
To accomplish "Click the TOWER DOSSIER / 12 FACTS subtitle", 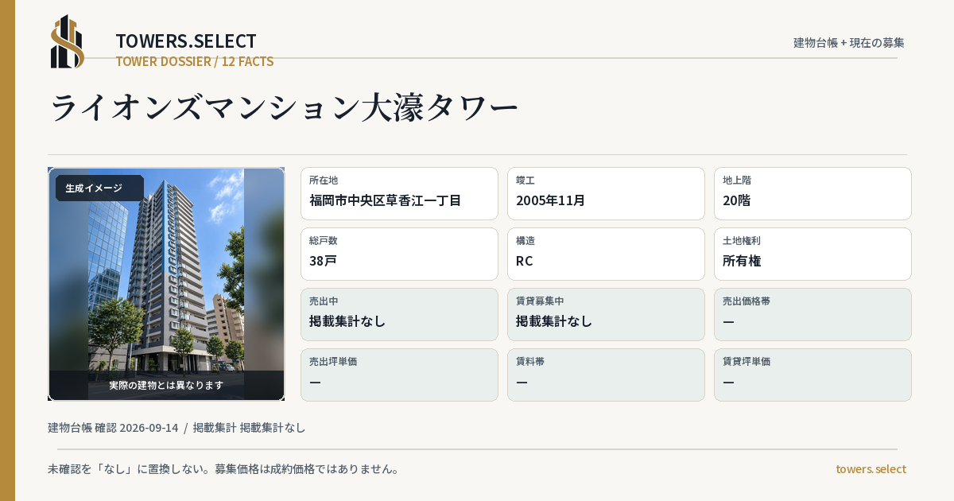I will coord(195,61).
